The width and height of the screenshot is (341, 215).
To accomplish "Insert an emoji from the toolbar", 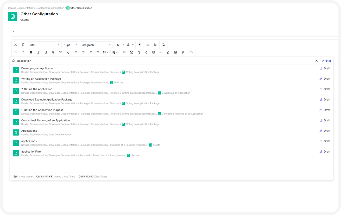I will tap(131, 52).
